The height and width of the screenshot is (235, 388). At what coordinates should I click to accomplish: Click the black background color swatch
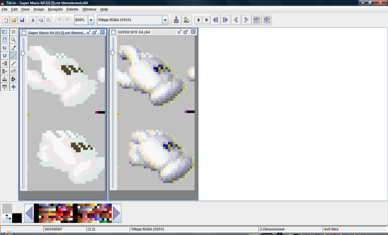(x=17, y=218)
